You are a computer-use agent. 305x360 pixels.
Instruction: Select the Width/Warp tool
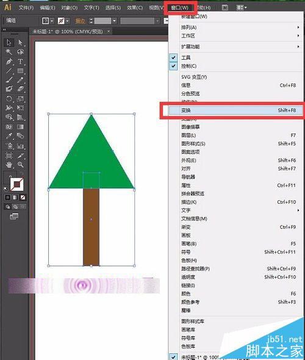point(9,107)
